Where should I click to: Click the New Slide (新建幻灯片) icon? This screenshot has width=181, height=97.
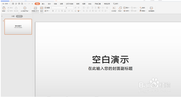(35, 8)
